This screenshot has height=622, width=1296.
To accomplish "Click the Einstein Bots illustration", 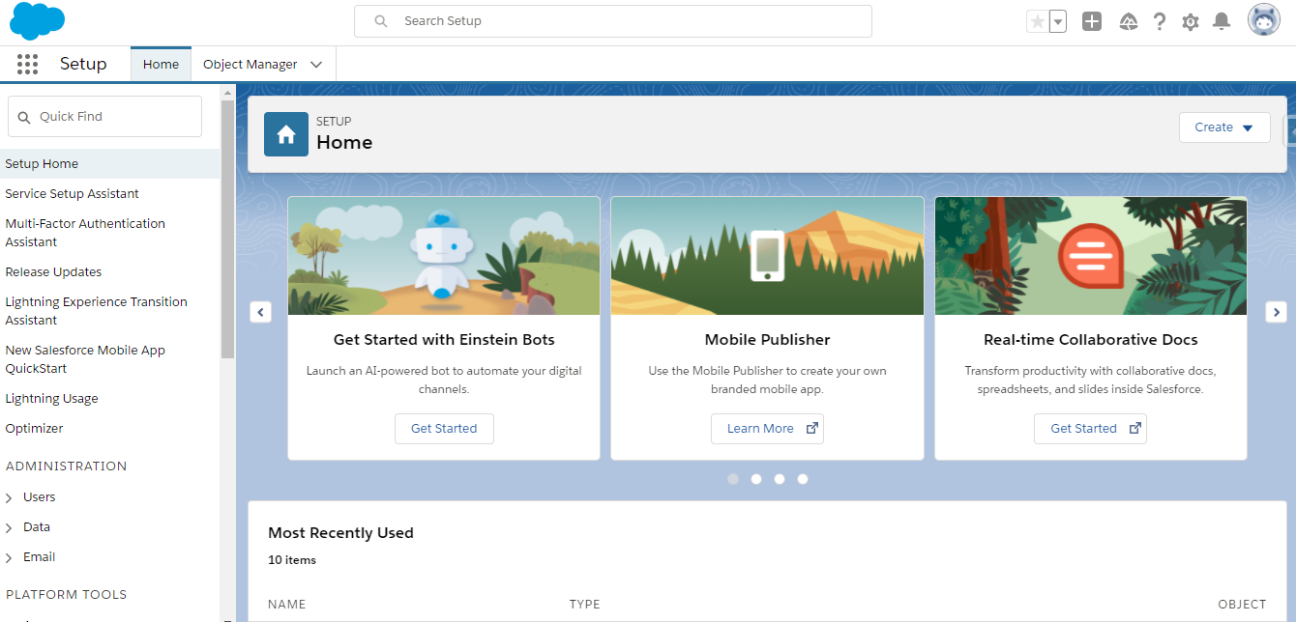I will [x=444, y=256].
